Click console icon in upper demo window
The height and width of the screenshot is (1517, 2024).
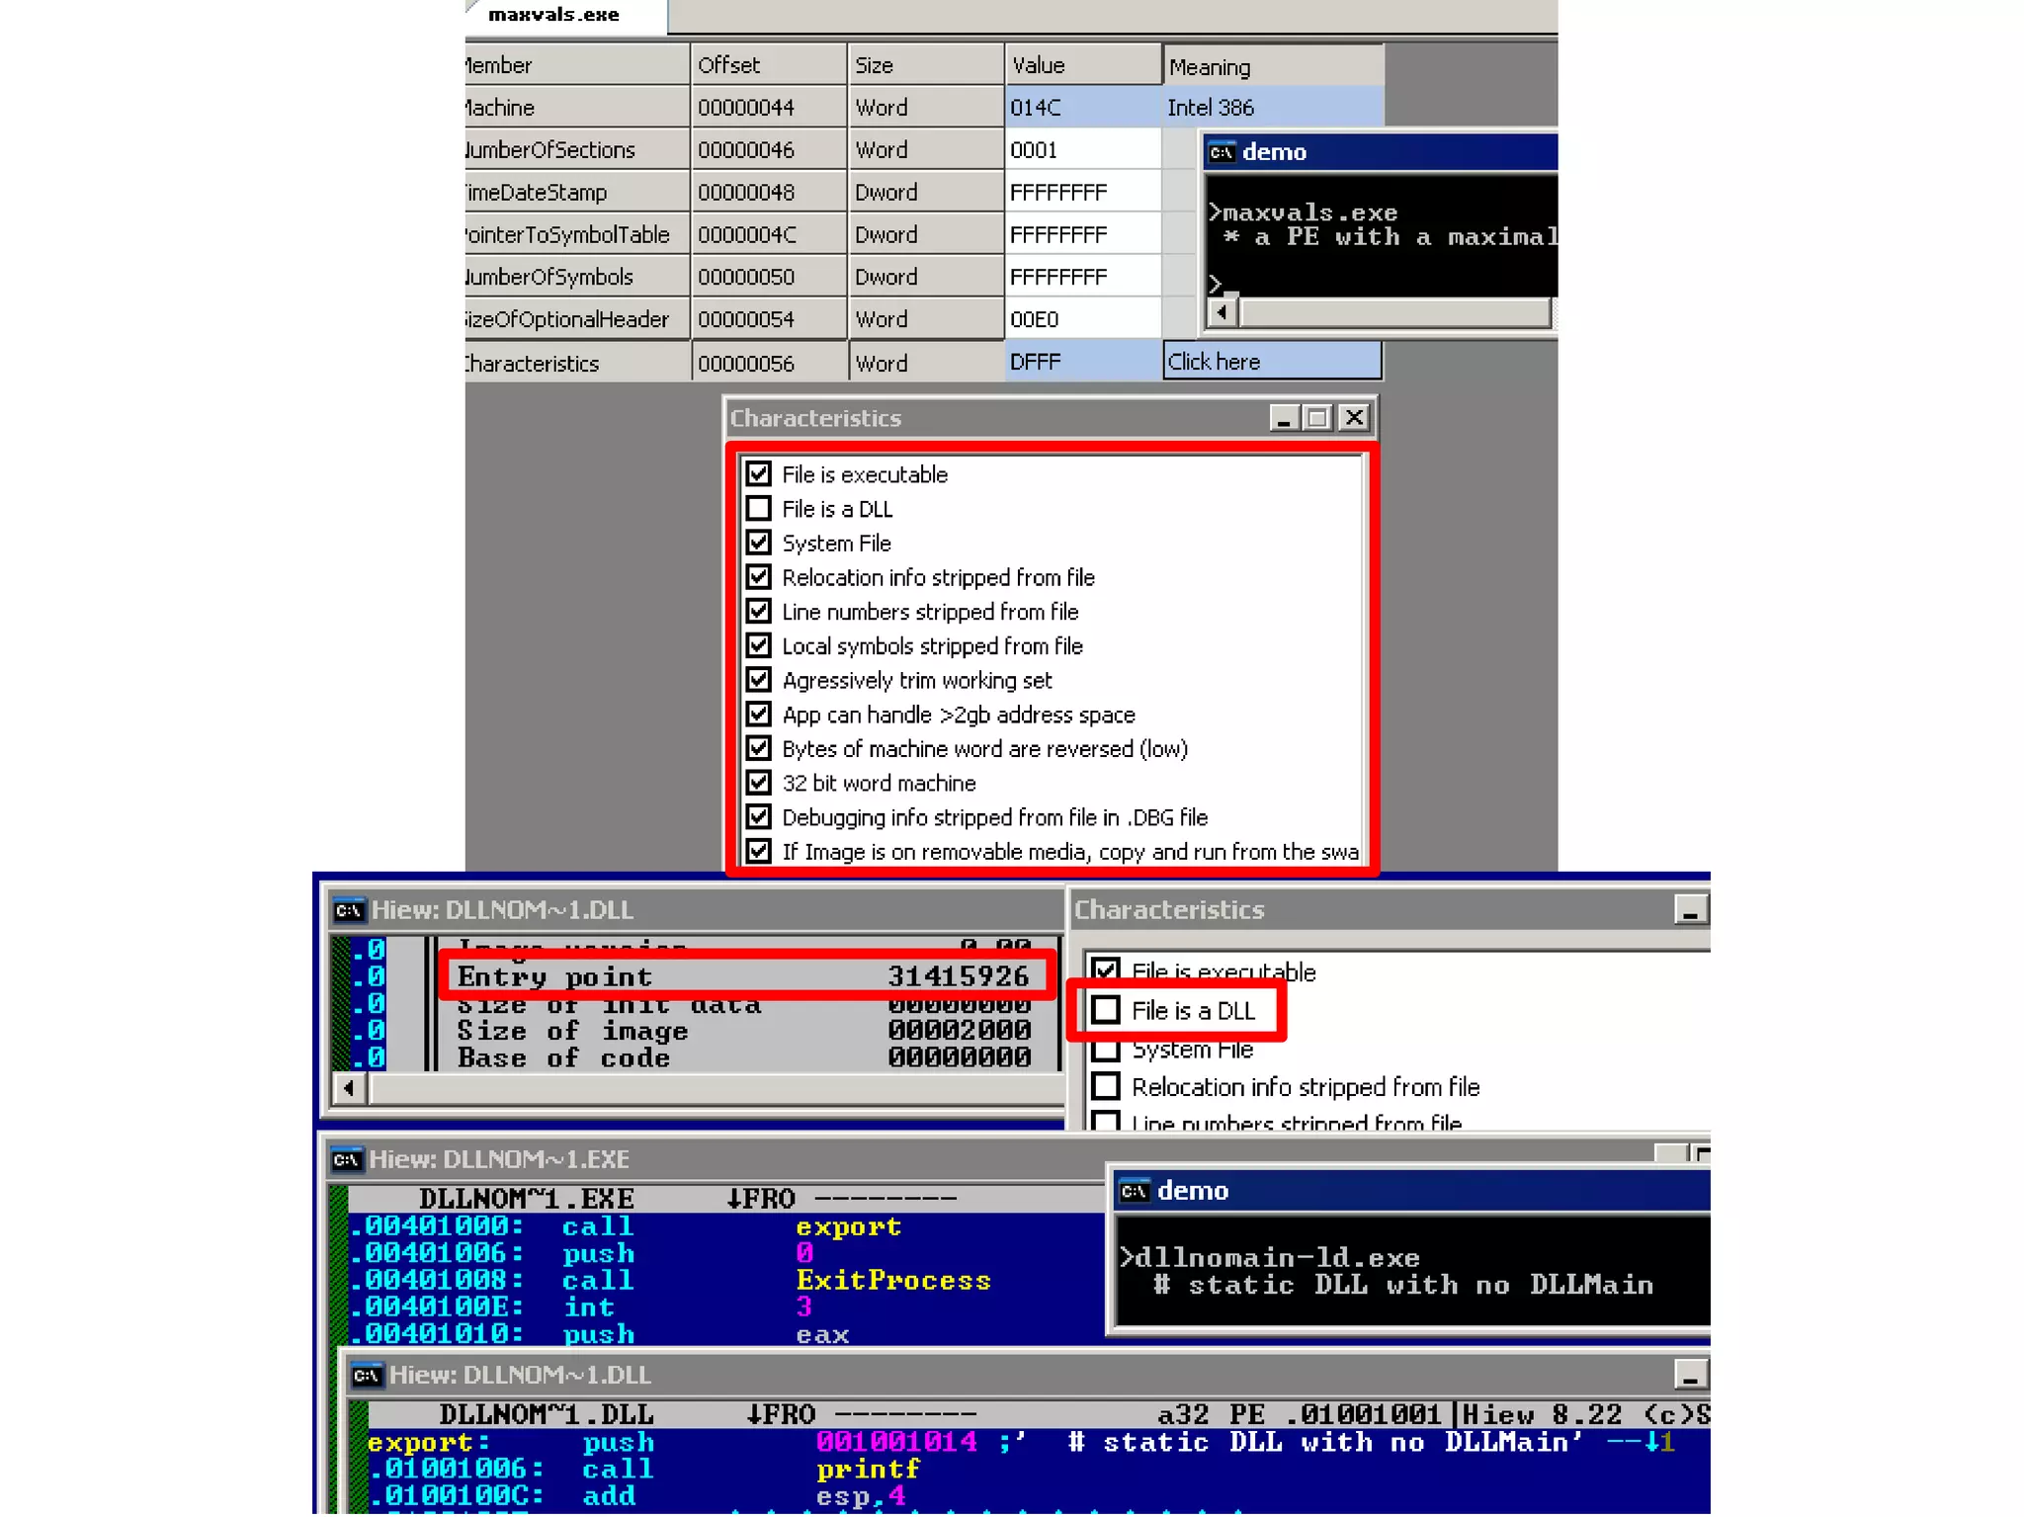coord(1222,152)
